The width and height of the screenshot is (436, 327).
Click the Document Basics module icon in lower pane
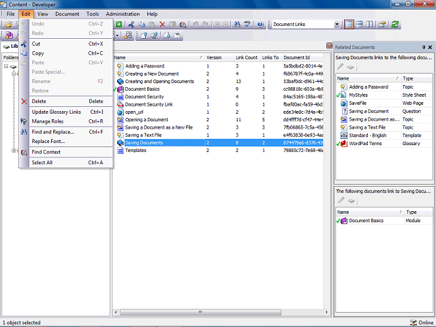click(x=344, y=221)
